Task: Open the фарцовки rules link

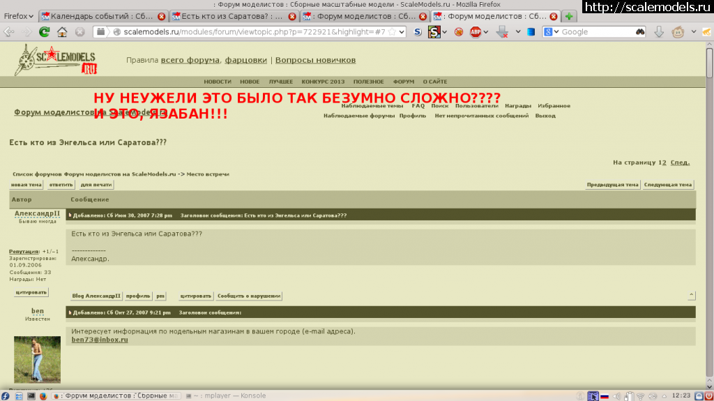Action: click(246, 60)
